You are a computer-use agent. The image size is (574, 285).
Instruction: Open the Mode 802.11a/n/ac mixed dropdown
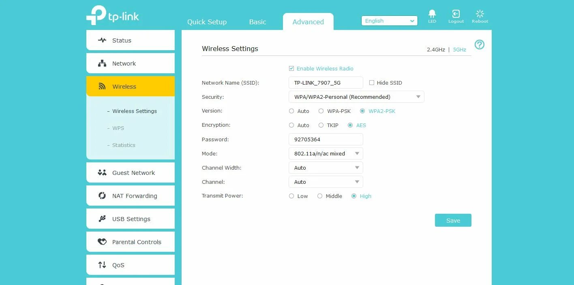326,153
